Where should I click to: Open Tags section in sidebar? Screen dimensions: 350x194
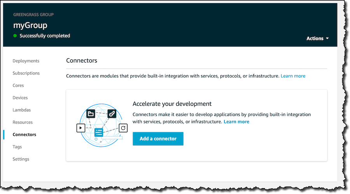pos(17,147)
